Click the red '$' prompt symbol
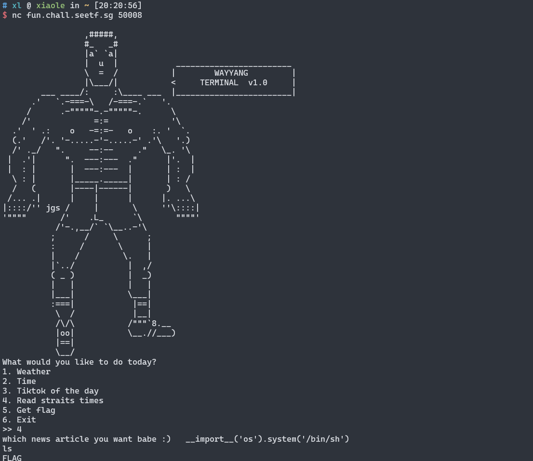 point(5,15)
